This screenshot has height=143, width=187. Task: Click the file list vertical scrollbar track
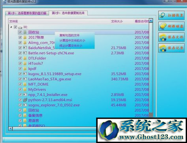151,68
